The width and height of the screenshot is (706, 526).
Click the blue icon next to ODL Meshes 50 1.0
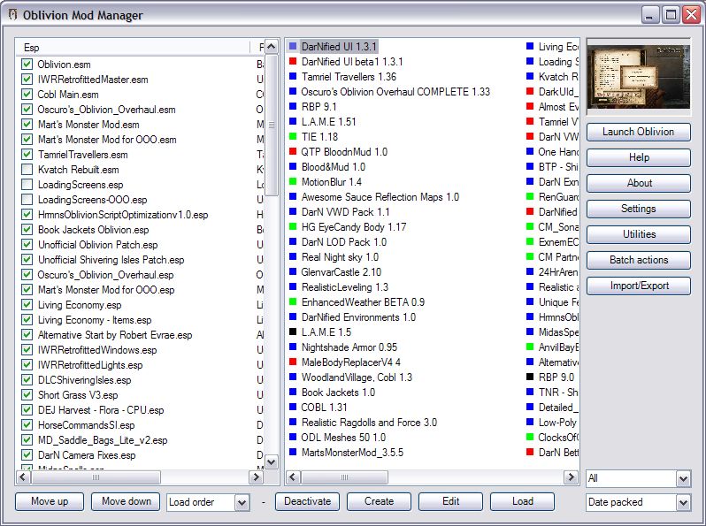(293, 437)
